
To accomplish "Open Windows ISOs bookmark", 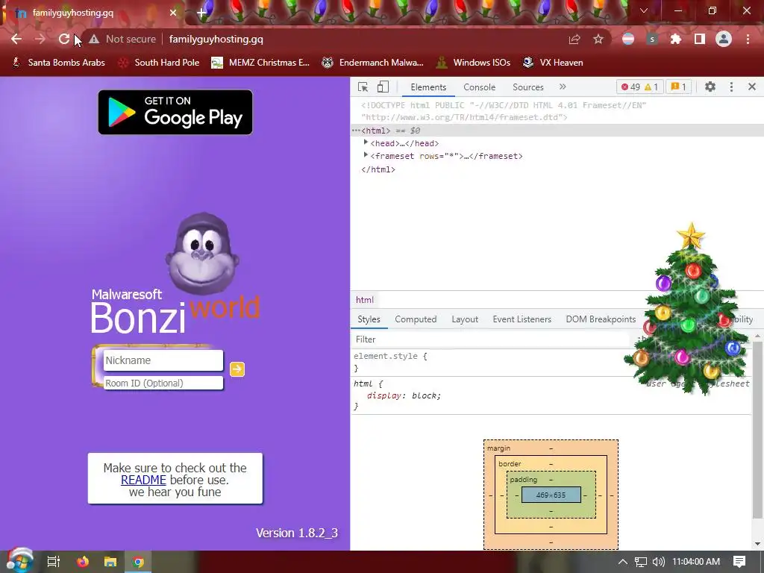I will click(x=474, y=63).
